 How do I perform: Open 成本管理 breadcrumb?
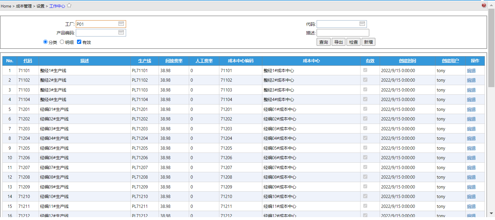(24, 6)
